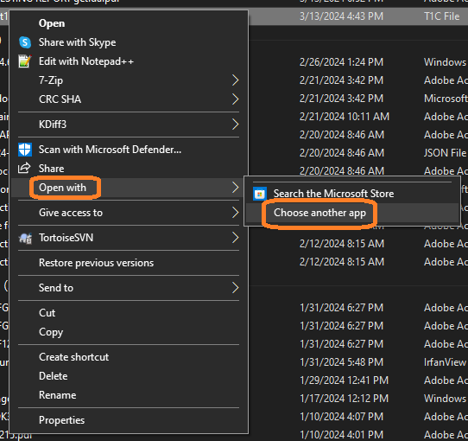Click the IrfanView type cell
Screen dimensions: 468x441
(445, 362)
